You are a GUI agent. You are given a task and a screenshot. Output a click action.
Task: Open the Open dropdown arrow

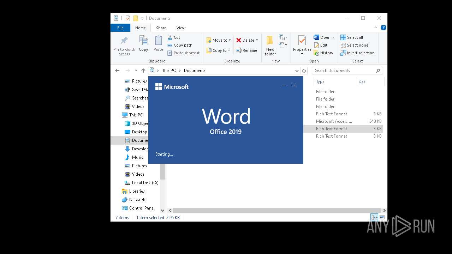(x=333, y=37)
